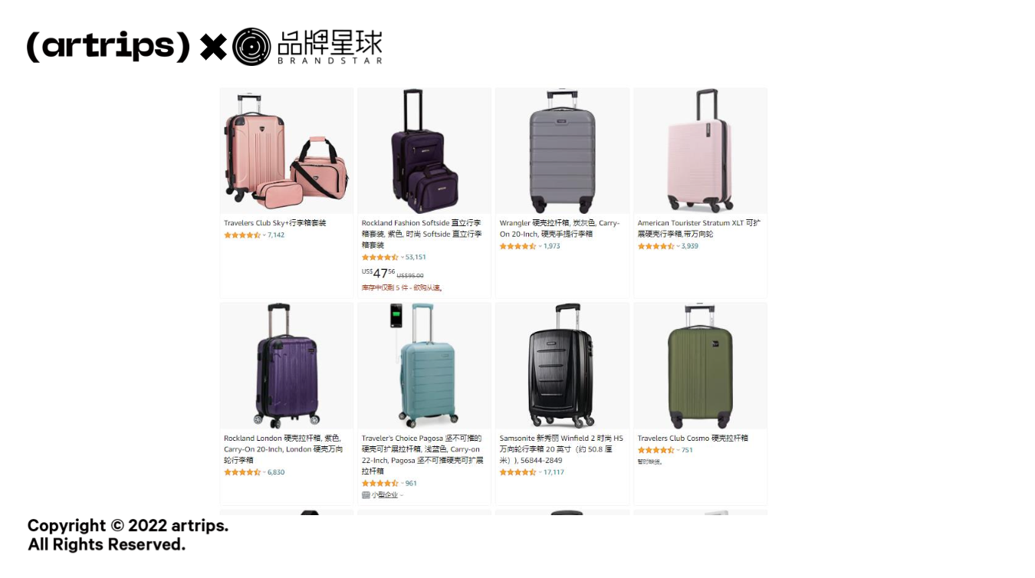Click the American Tourister Stratum XLT title

699,228
